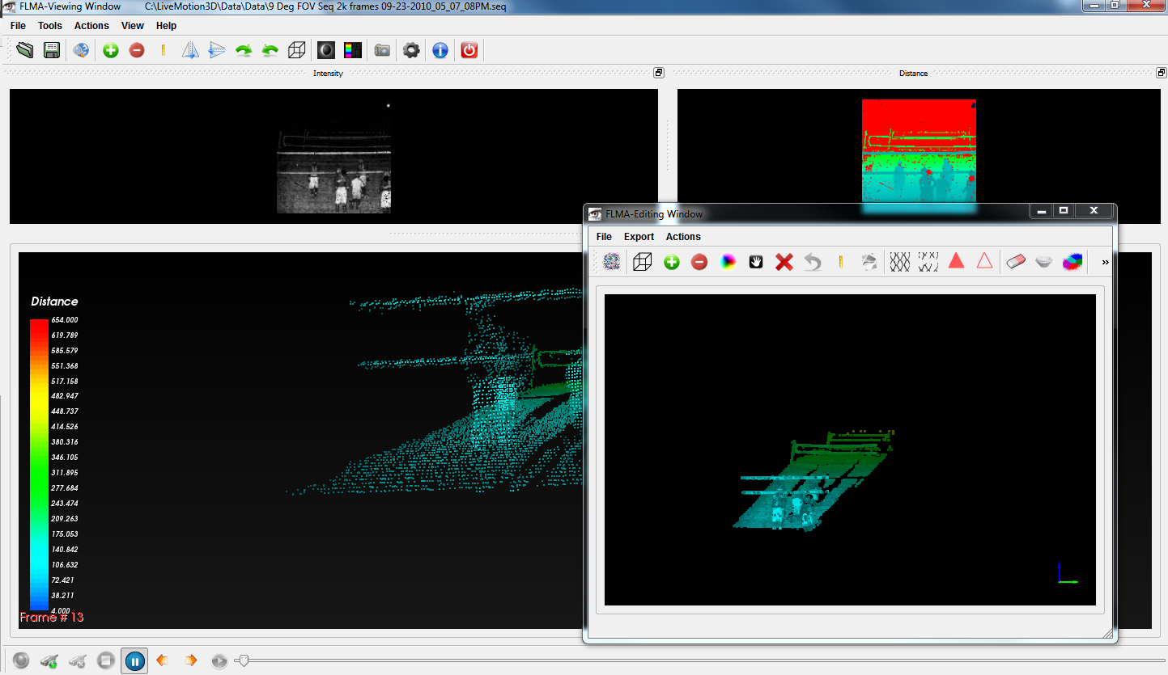Click the wireframe cube icon in Editing Window
This screenshot has height=675, width=1168.
pyautogui.click(x=643, y=262)
